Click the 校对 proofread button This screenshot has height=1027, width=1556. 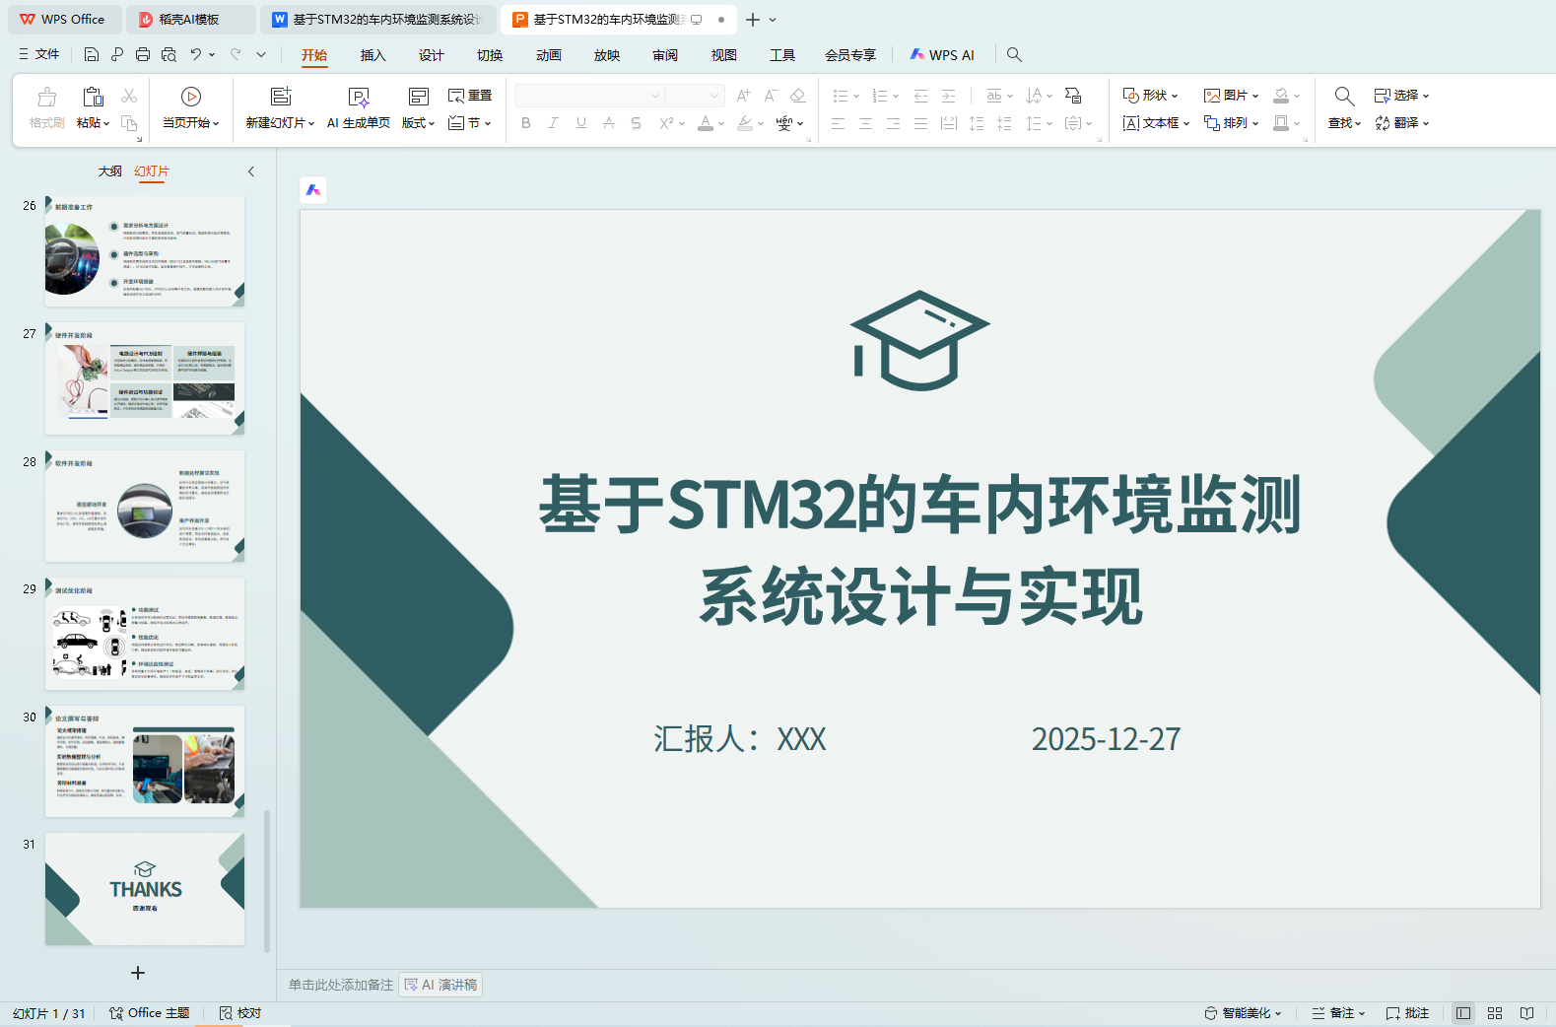(x=240, y=1013)
